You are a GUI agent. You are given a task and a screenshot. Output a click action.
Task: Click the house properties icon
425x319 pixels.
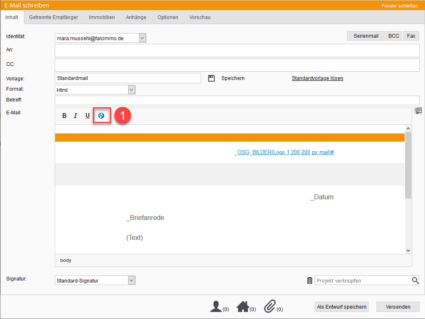point(243,307)
